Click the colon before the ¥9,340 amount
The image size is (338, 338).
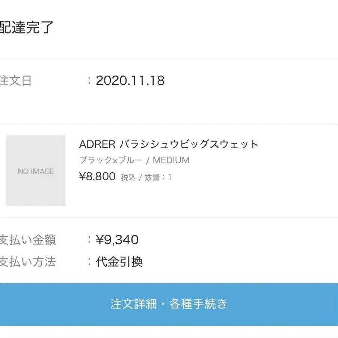89,240
